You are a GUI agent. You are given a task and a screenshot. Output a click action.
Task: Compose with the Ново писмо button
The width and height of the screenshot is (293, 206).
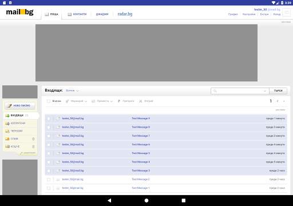click(20, 106)
